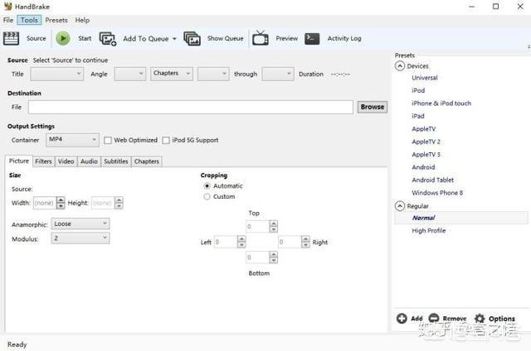Switch to the Filters tab
The width and height of the screenshot is (531, 351).
point(43,161)
